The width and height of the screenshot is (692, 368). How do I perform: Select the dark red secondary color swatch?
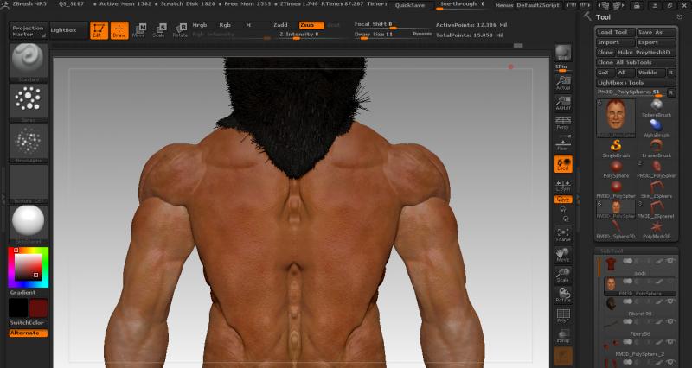tap(38, 308)
